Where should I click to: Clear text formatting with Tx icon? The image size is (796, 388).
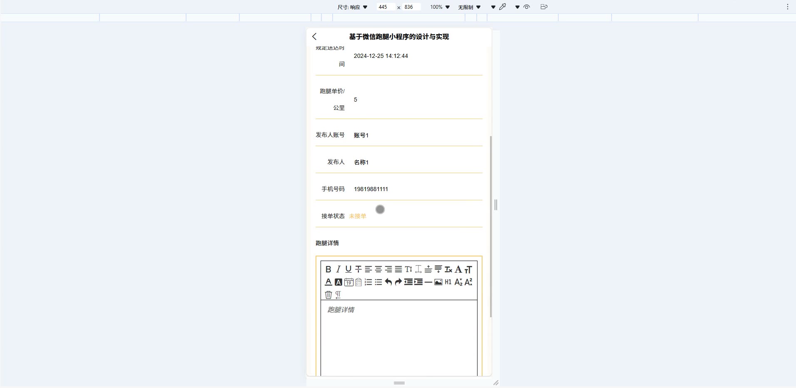point(448,269)
